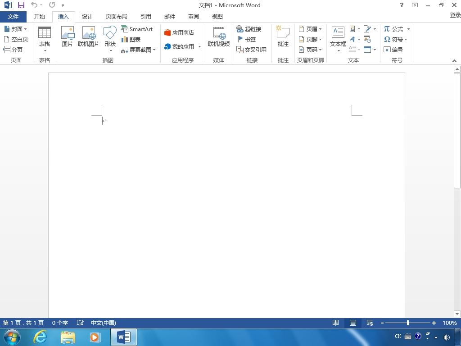Viewport: 461px width, 346px height.
Task: Open the Cover Page (封面) dropdown arrow
Action: [x=25, y=29]
